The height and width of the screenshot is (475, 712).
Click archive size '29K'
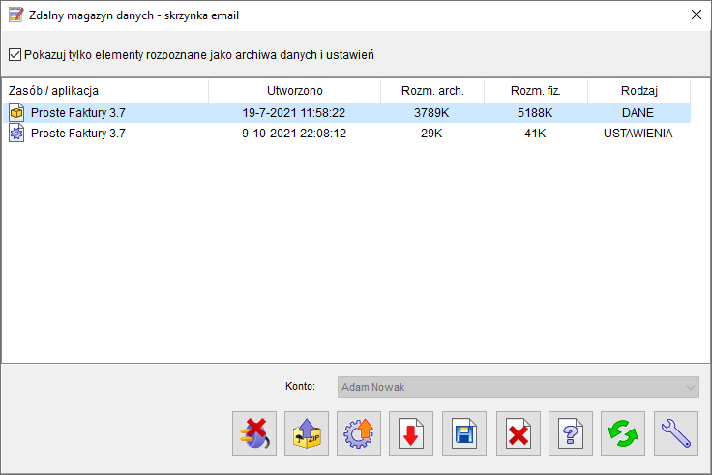click(431, 134)
